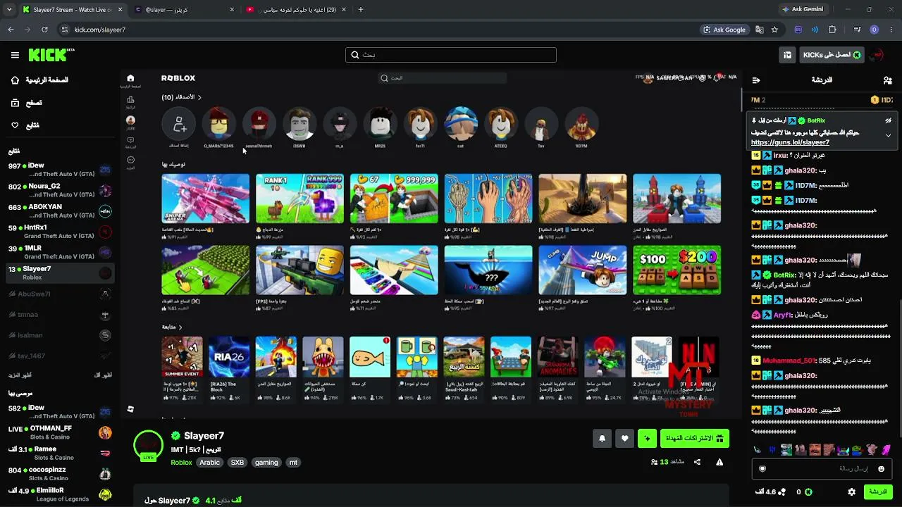Open the gift inventory icon beside KICKs button
This screenshot has width=902, height=507.
click(787, 55)
